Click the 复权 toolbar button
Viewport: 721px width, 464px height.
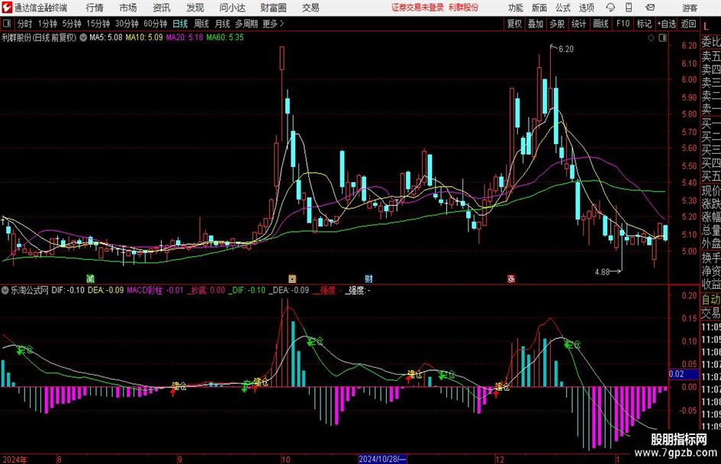514,24
